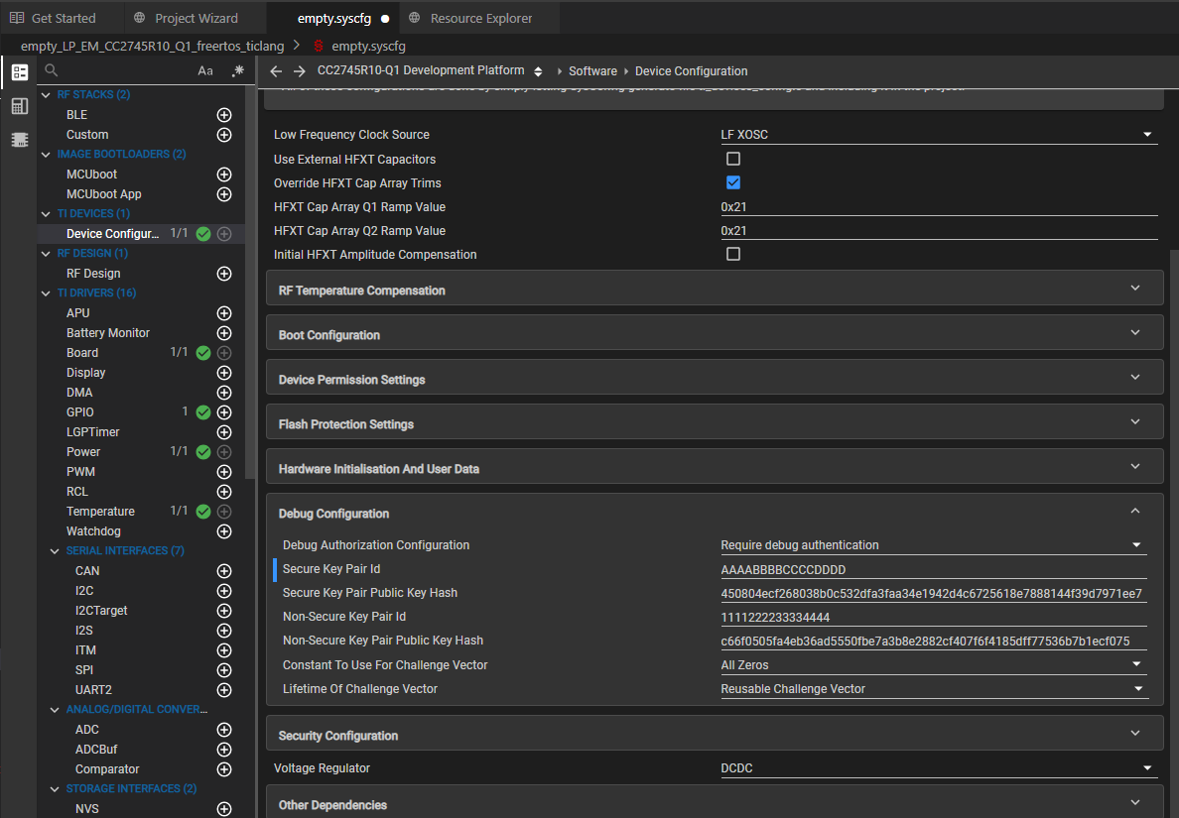Click the add icon next to BLE
The height and width of the screenshot is (818, 1179).
224,115
